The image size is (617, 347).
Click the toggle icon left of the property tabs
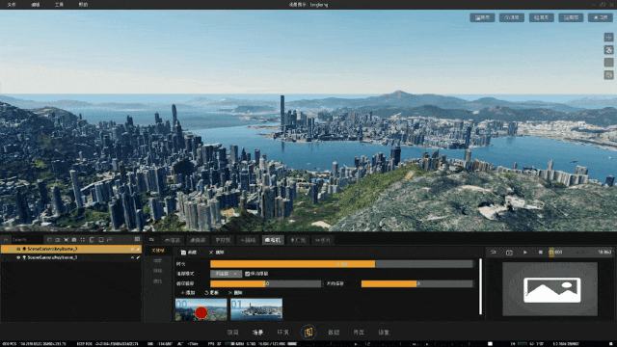click(151, 240)
